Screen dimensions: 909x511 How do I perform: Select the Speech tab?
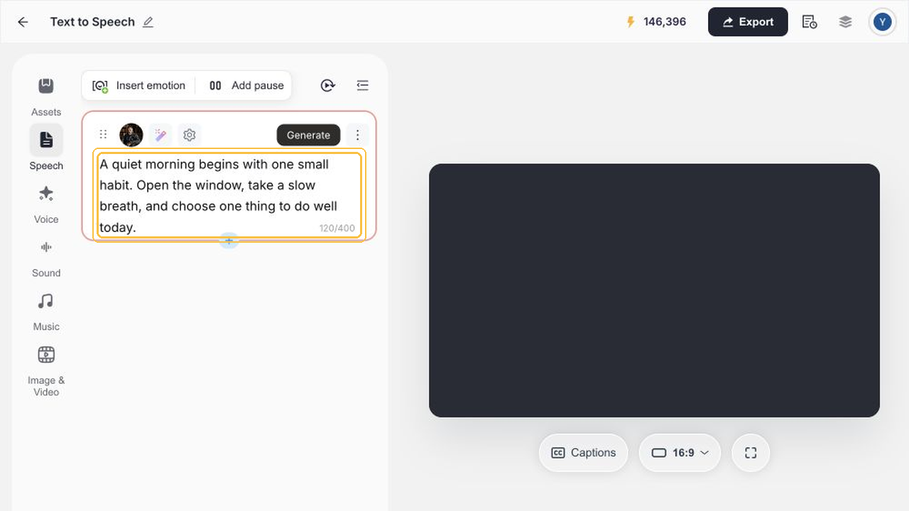click(46, 148)
